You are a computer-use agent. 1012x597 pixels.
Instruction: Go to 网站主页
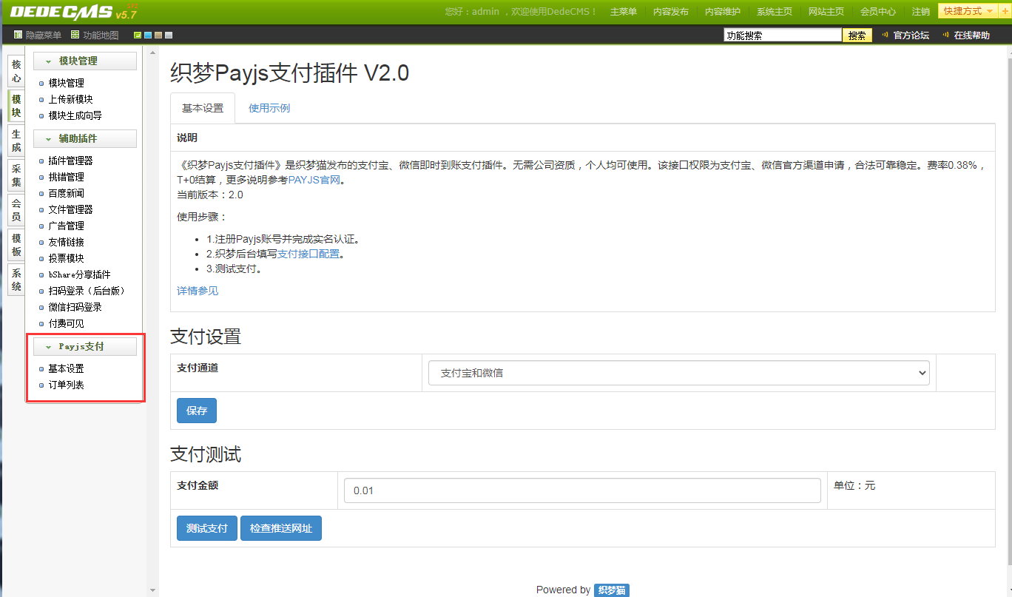pyautogui.click(x=826, y=12)
